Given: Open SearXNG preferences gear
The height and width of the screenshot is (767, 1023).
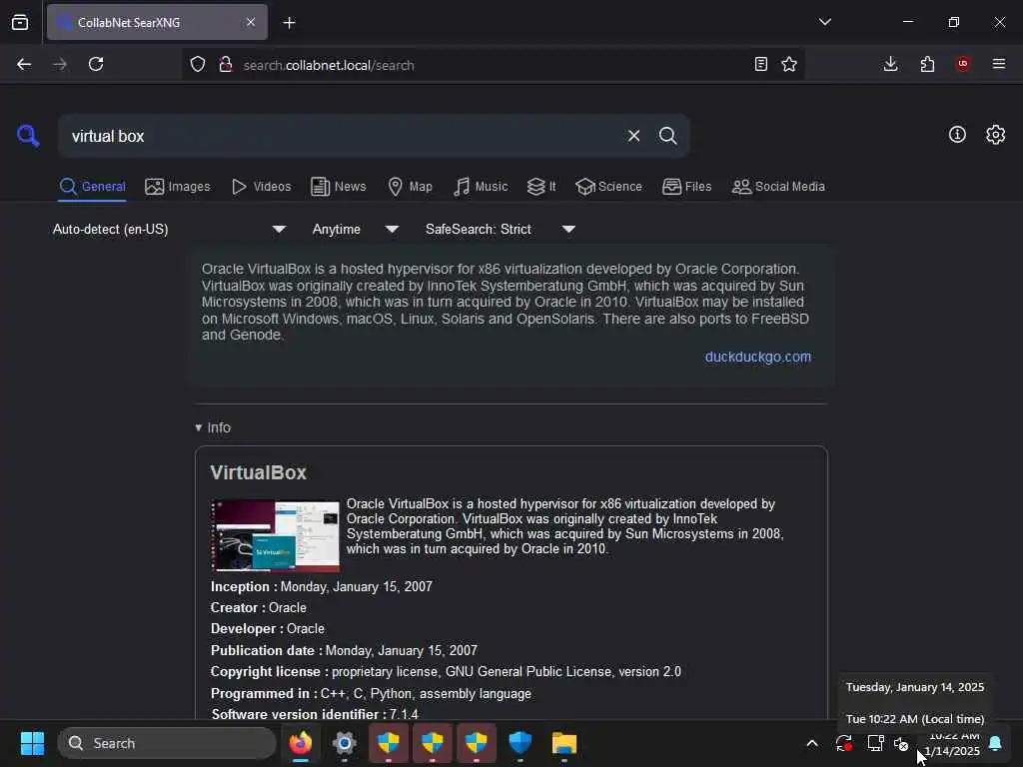Looking at the screenshot, I should tap(995, 135).
